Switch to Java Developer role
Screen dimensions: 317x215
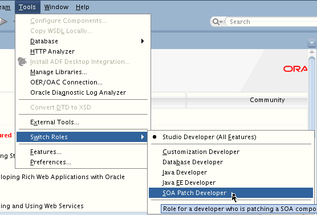click(231, 172)
